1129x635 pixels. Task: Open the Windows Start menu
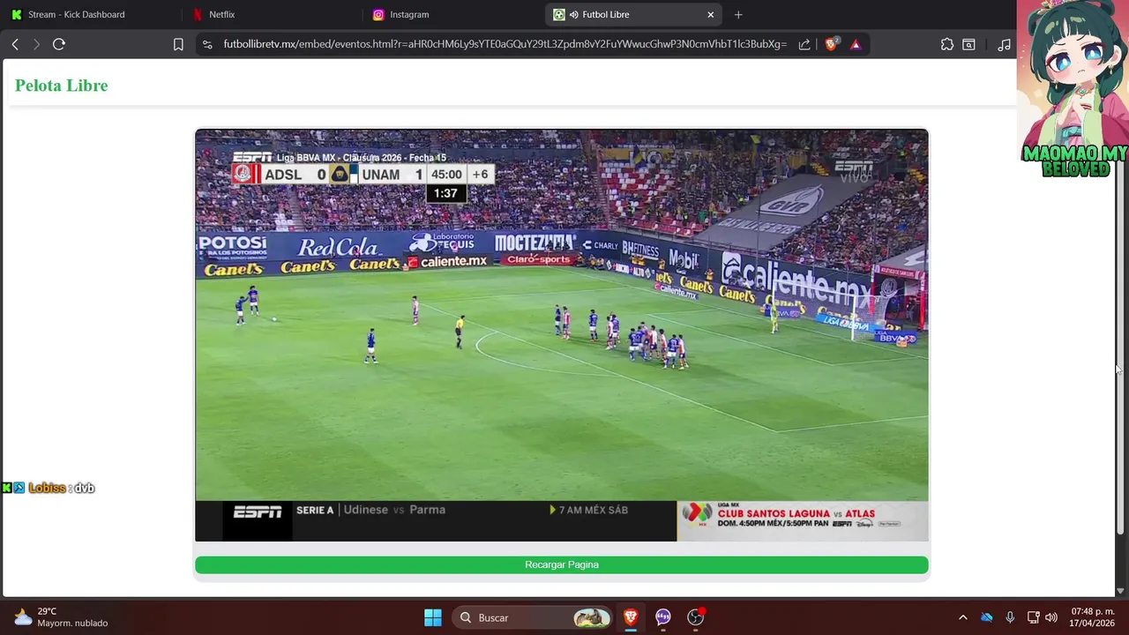tap(433, 617)
